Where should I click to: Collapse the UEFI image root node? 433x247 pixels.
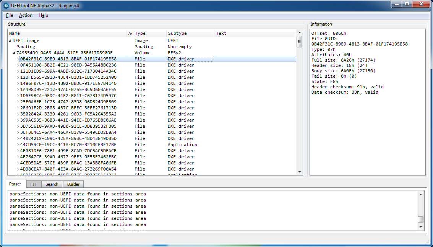click(10, 41)
